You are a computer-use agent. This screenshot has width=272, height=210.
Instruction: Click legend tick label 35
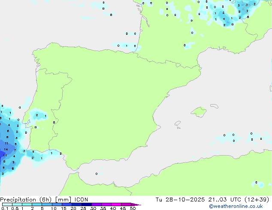103,208
